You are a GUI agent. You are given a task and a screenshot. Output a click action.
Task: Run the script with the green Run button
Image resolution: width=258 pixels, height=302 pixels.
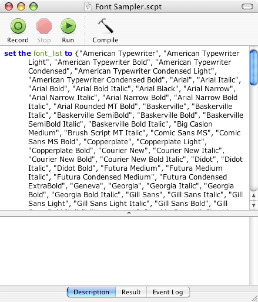(x=68, y=26)
